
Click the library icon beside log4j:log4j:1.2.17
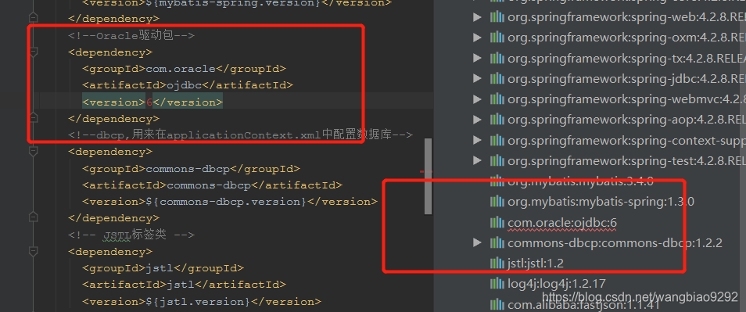pos(497,284)
